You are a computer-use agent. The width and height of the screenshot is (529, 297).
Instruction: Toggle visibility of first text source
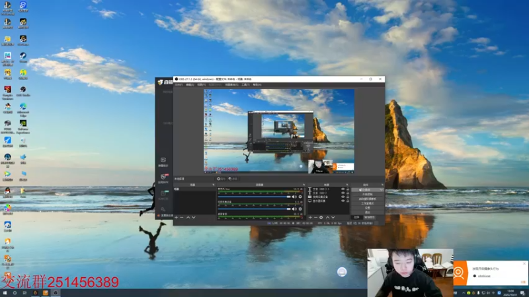(343, 189)
